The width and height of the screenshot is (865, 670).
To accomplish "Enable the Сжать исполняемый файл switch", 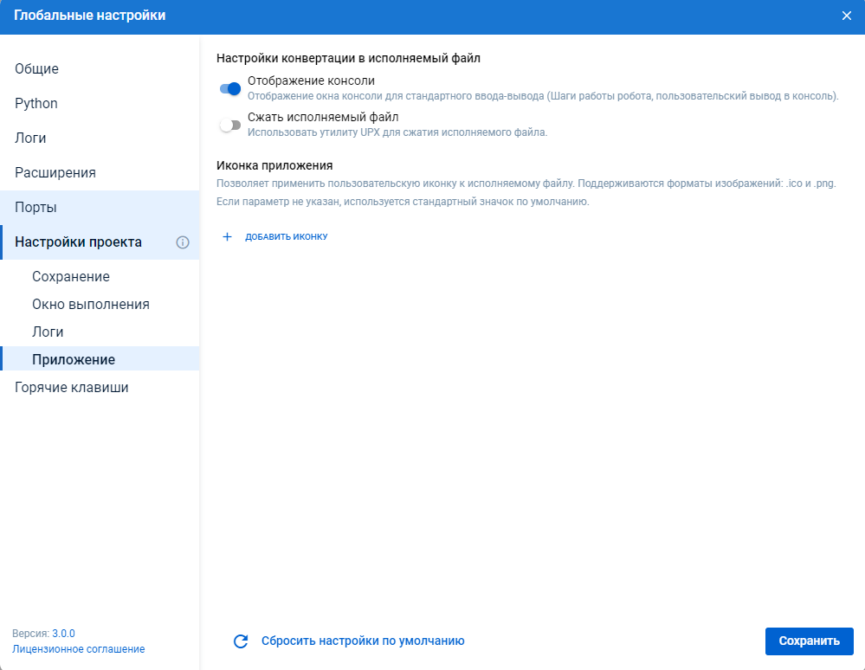I will tap(230, 126).
